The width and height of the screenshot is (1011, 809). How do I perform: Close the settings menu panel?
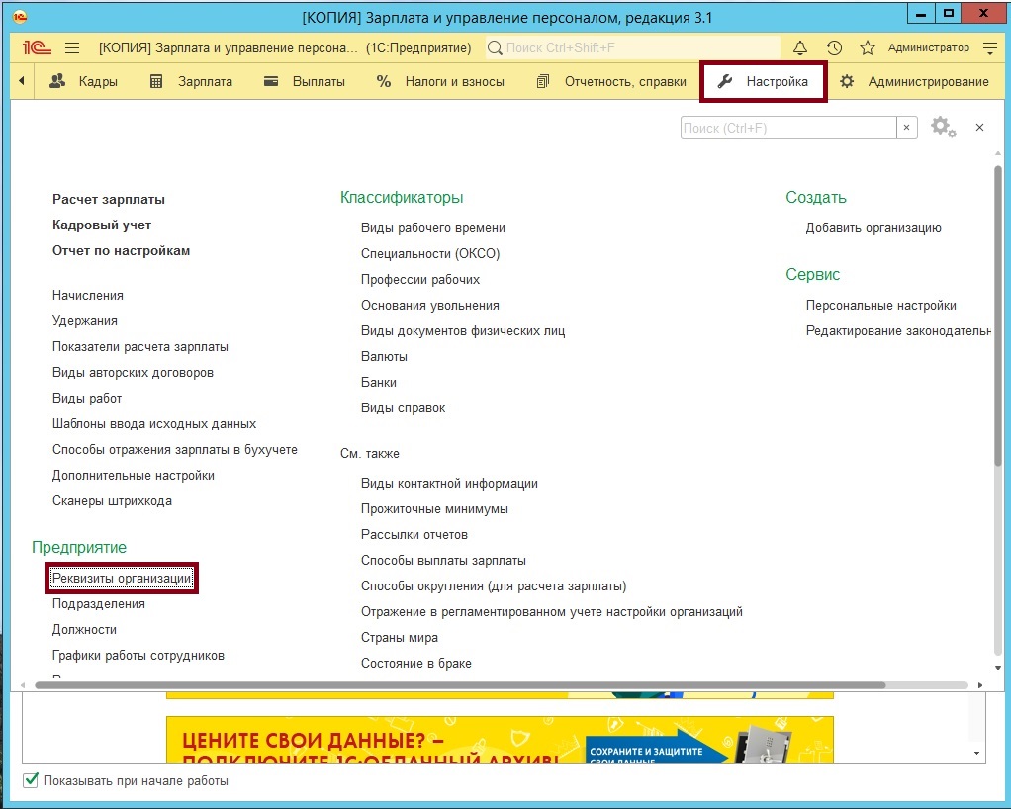(x=979, y=128)
